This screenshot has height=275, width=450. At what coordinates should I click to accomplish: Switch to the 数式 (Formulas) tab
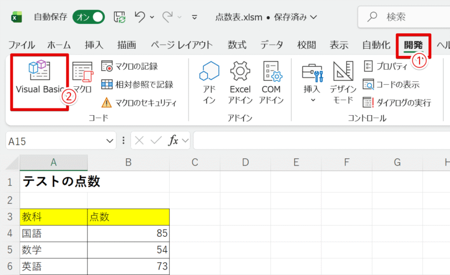tap(237, 45)
